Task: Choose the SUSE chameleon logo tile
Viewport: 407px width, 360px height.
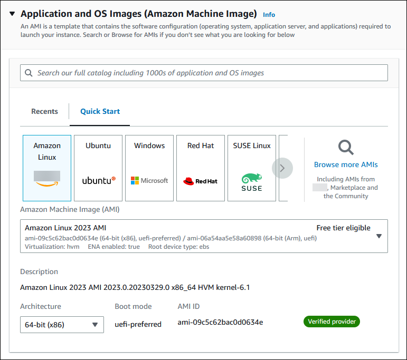Action: [251, 168]
